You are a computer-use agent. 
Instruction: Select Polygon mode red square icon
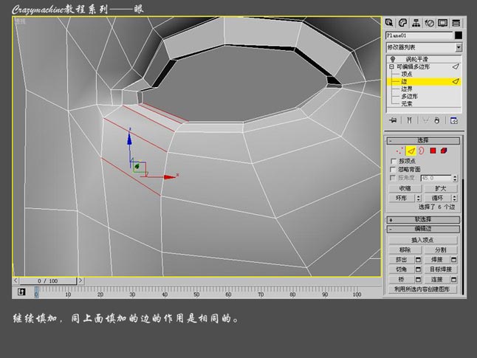click(x=433, y=151)
